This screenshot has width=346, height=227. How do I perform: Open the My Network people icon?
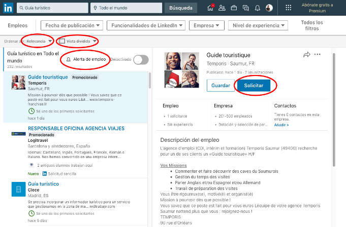click(222, 8)
